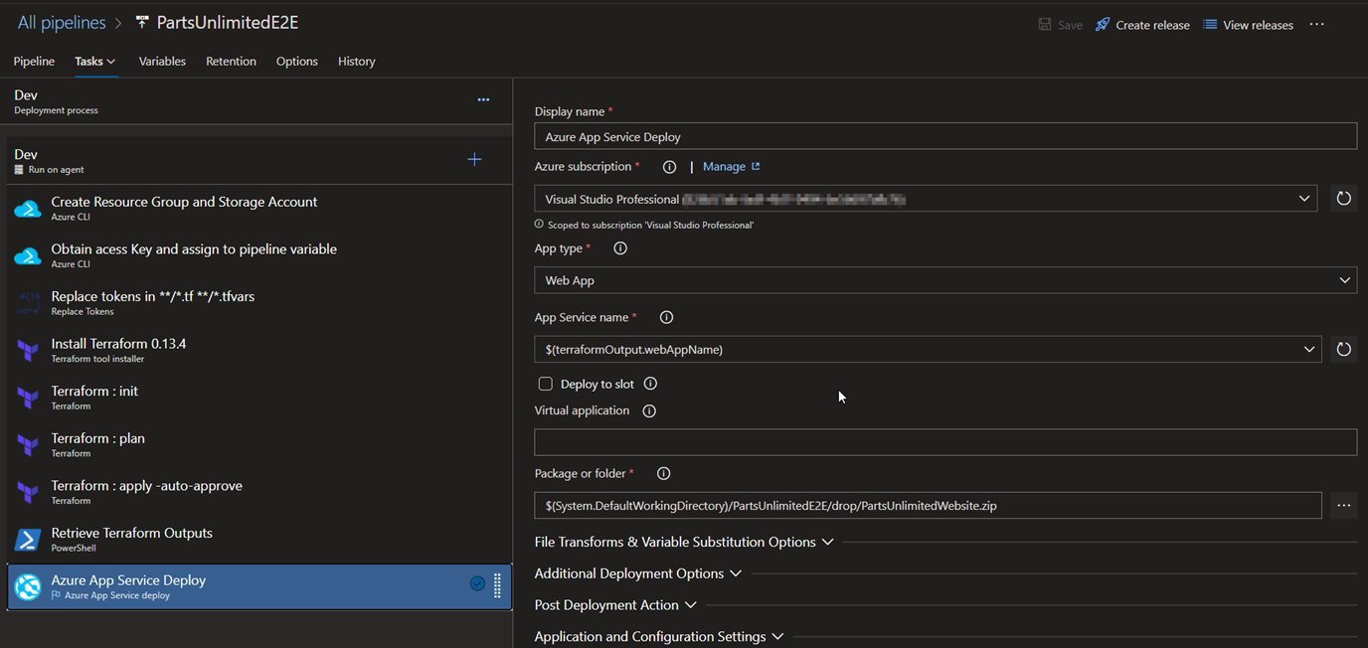Switch to the Pipeline tab

tap(34, 62)
